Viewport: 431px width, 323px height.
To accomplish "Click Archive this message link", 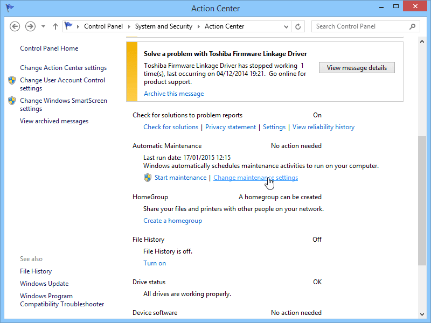I will click(173, 94).
